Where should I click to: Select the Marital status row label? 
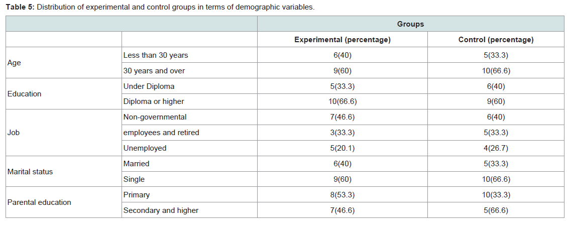[30, 172]
